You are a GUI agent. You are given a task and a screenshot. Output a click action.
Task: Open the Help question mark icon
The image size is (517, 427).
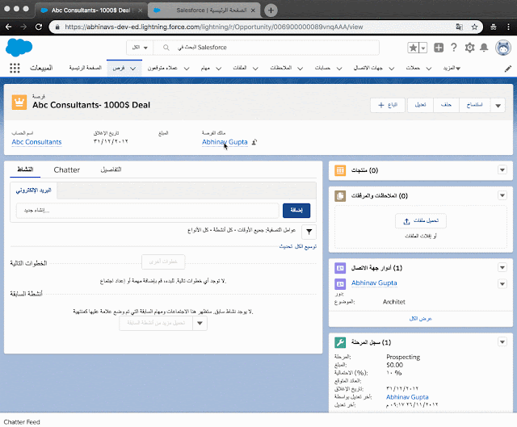point(454,48)
